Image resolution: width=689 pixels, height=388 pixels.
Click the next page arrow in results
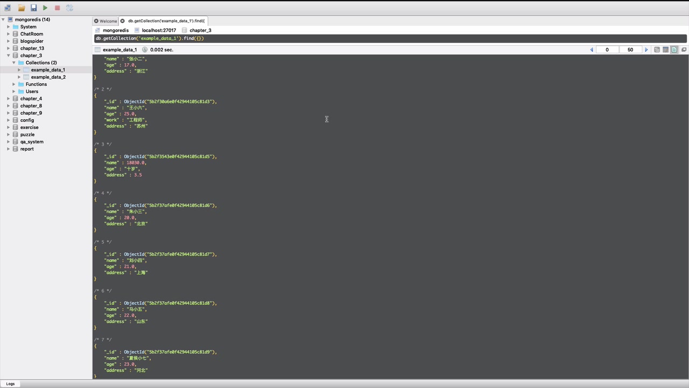click(x=645, y=50)
